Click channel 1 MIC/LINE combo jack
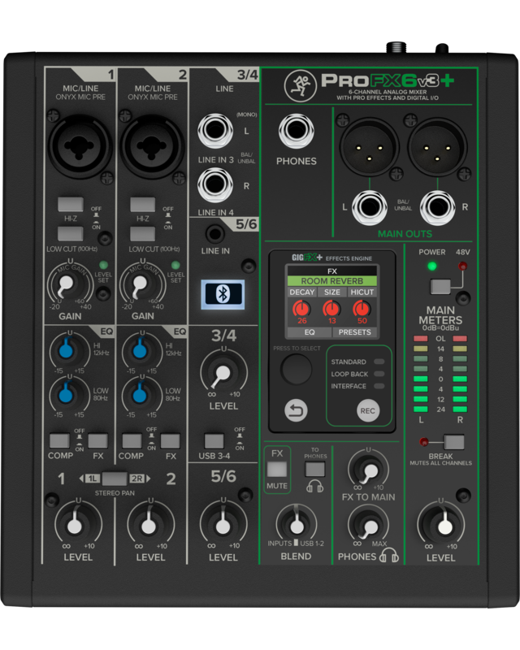Viewport: 520px width, 650px height. [x=80, y=146]
